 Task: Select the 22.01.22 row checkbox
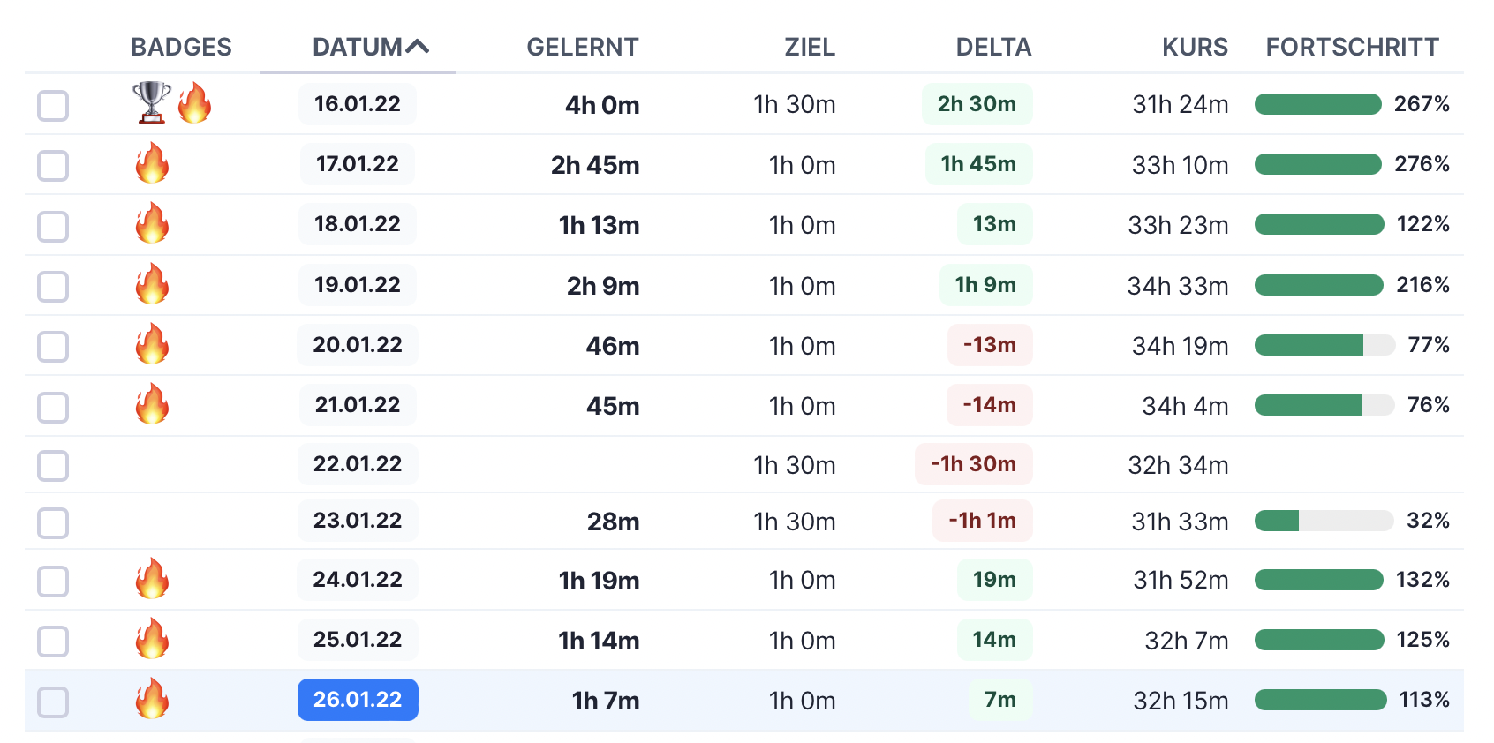click(x=53, y=465)
